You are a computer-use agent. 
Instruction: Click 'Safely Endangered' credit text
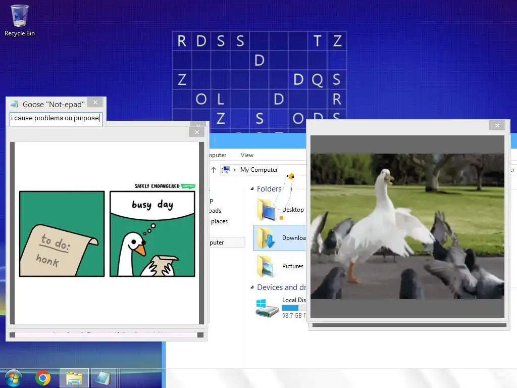tap(157, 186)
